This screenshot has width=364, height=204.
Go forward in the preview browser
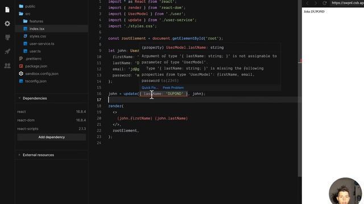[316, 3]
